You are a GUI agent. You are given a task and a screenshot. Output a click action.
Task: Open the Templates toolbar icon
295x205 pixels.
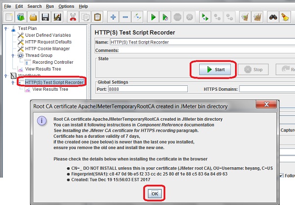21,17
